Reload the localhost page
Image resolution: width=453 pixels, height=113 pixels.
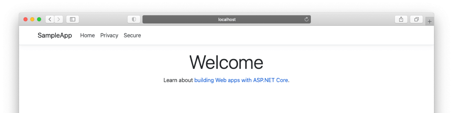pyautogui.click(x=306, y=19)
